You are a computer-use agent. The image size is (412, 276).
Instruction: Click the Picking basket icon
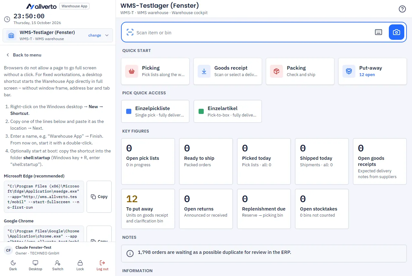click(132, 71)
